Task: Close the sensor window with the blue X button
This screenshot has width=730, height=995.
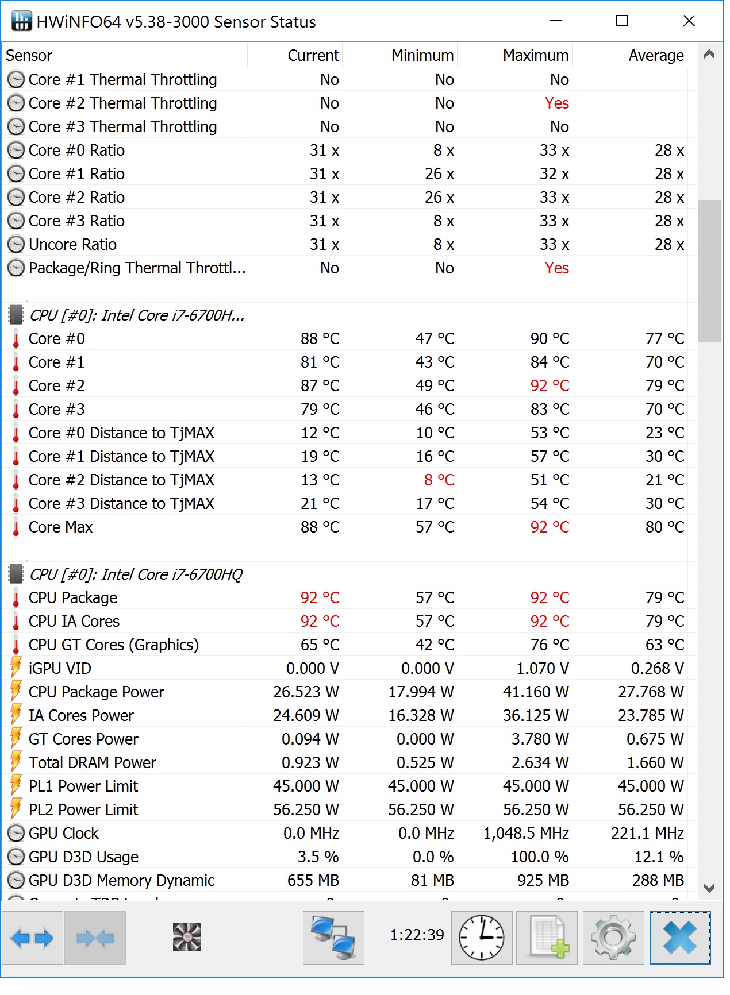Action: pos(680,938)
